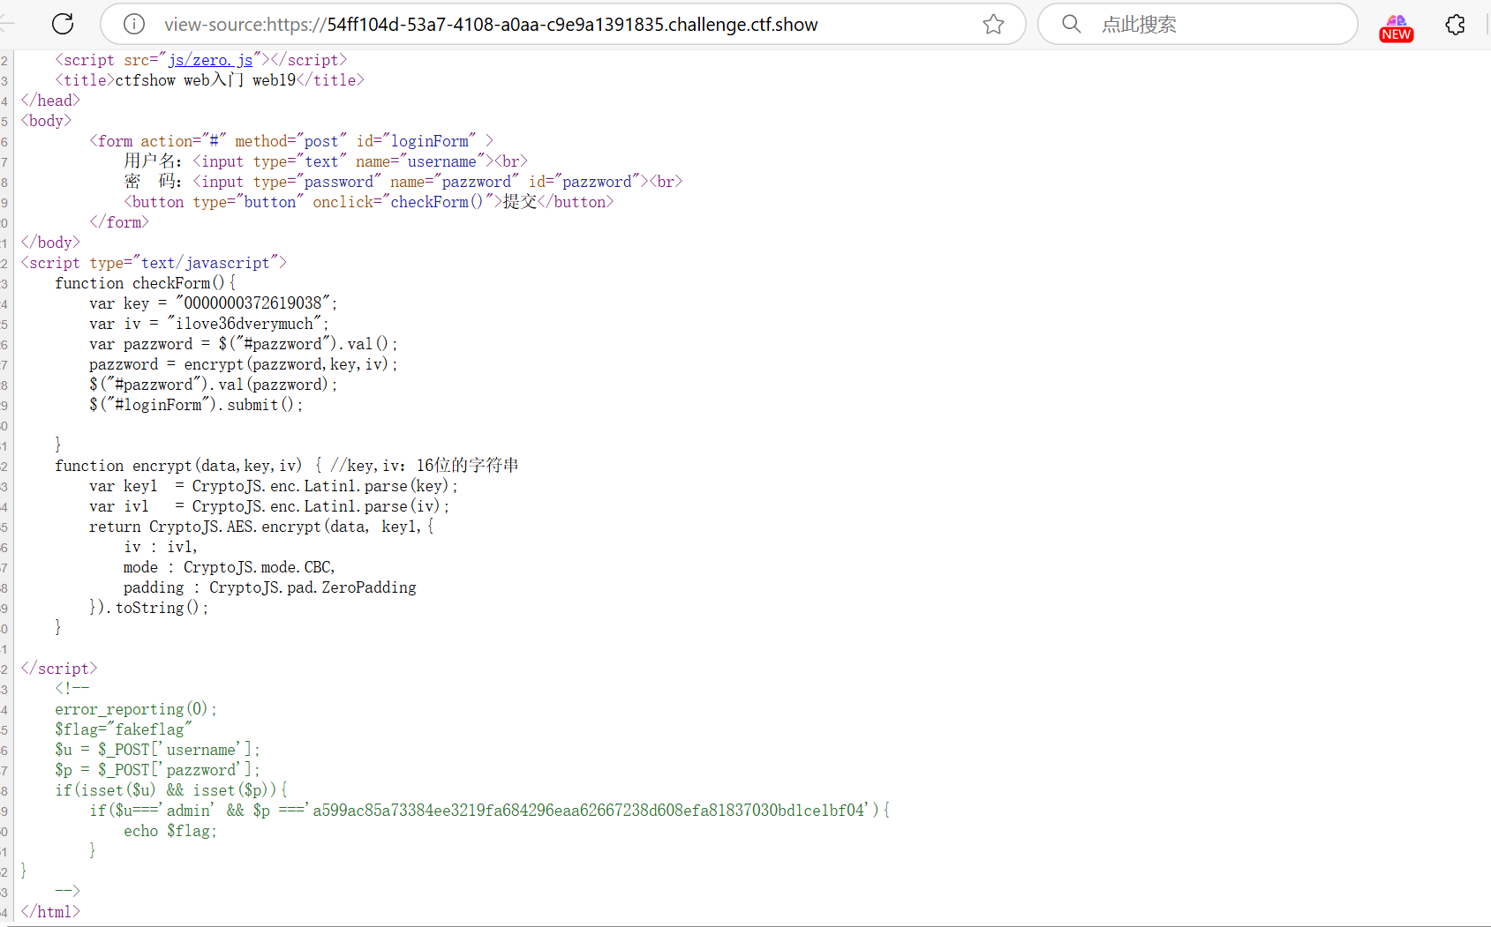
Task: Click the mode : CryptoJS.mode.CBC line
Action: [x=230, y=567]
